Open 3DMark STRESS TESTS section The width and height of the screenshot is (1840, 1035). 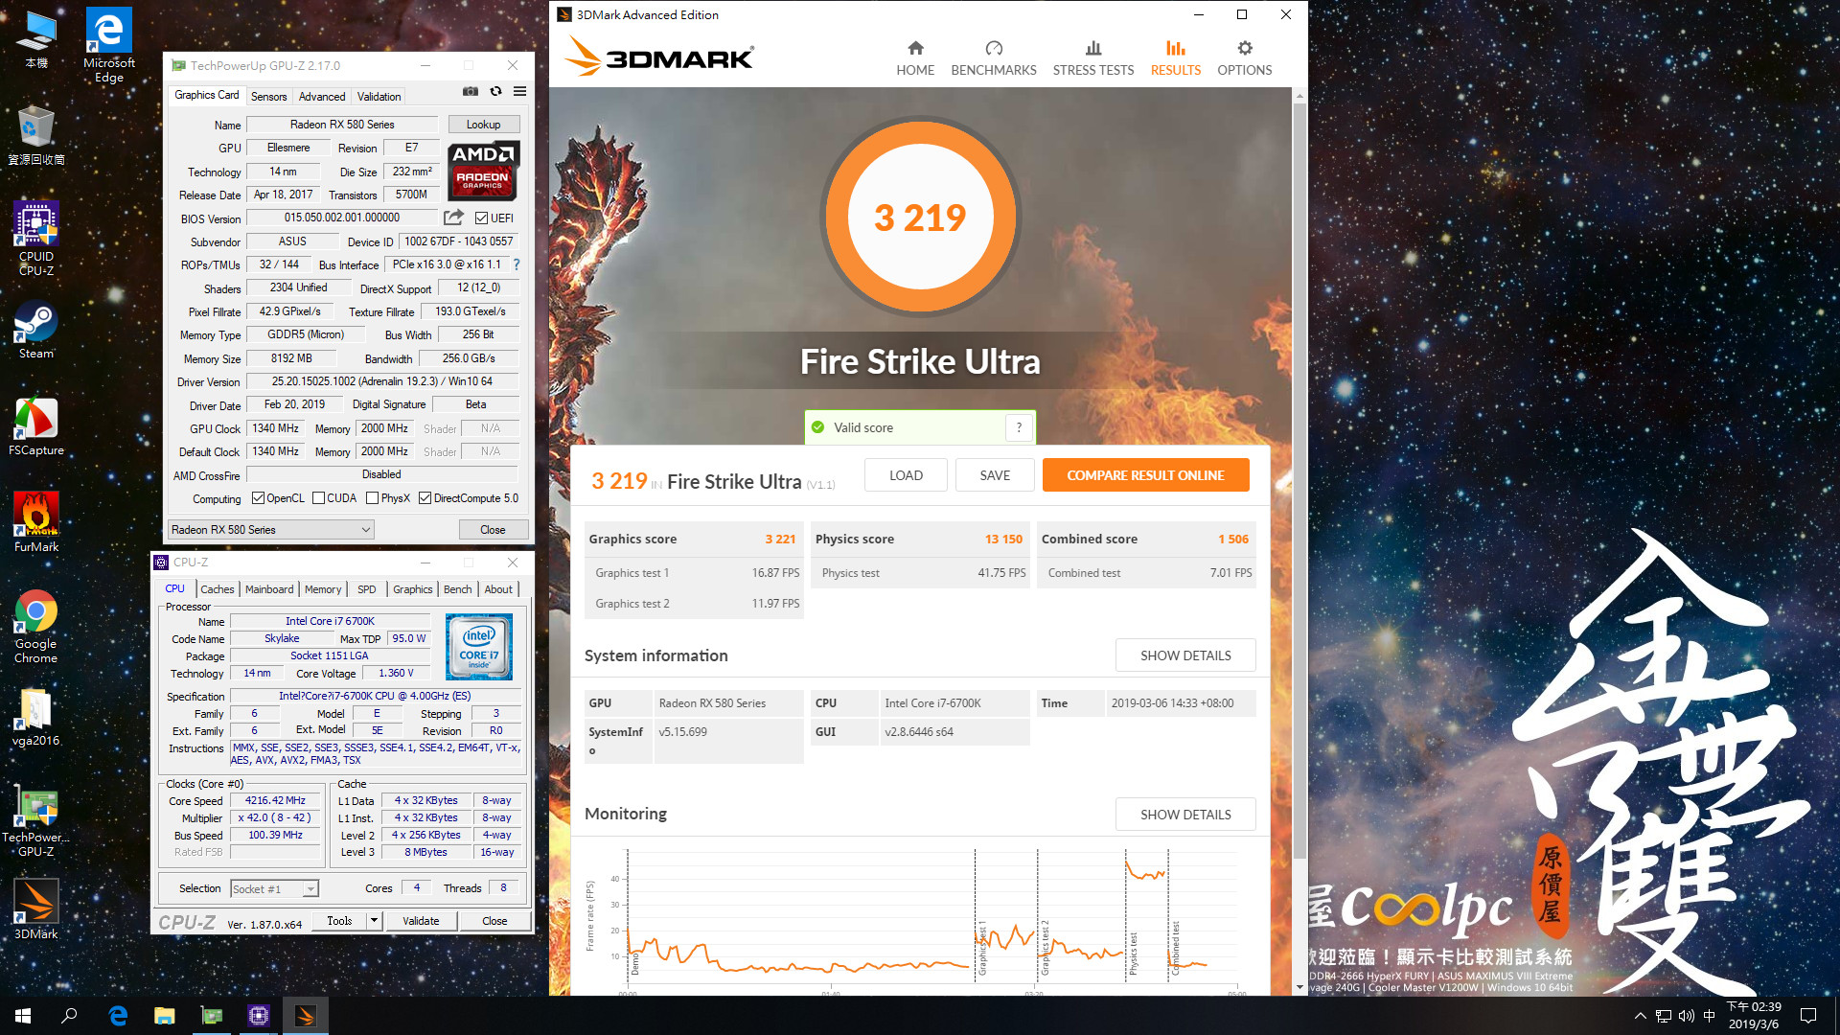[x=1093, y=57]
